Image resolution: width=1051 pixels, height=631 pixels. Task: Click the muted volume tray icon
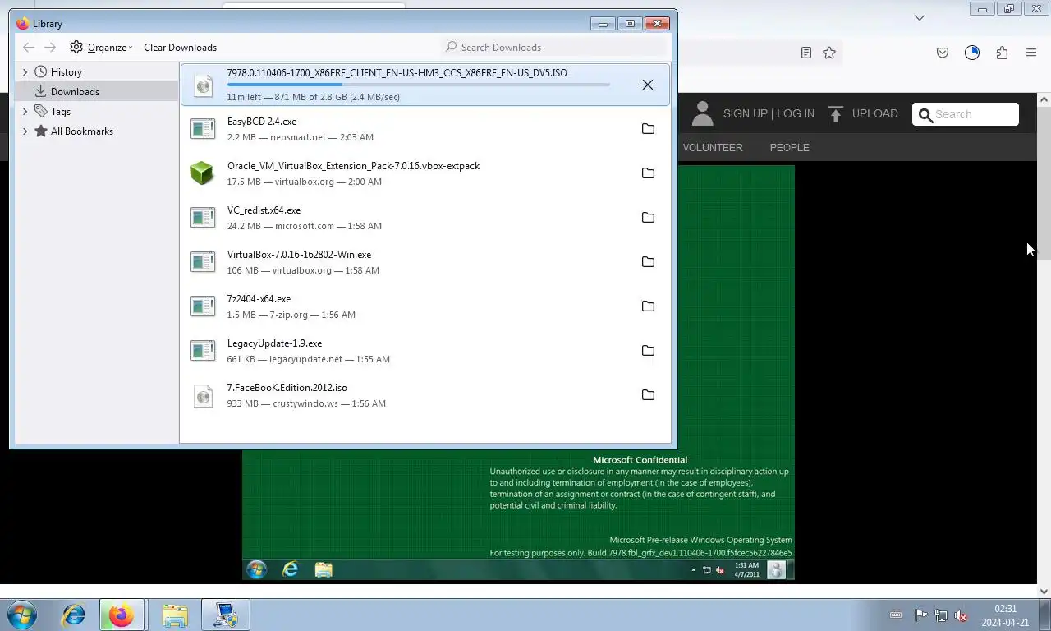point(961,615)
